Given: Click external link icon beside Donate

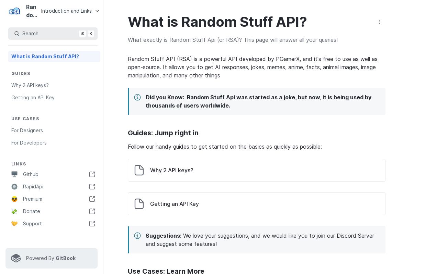Looking at the screenshot, I should [92, 211].
